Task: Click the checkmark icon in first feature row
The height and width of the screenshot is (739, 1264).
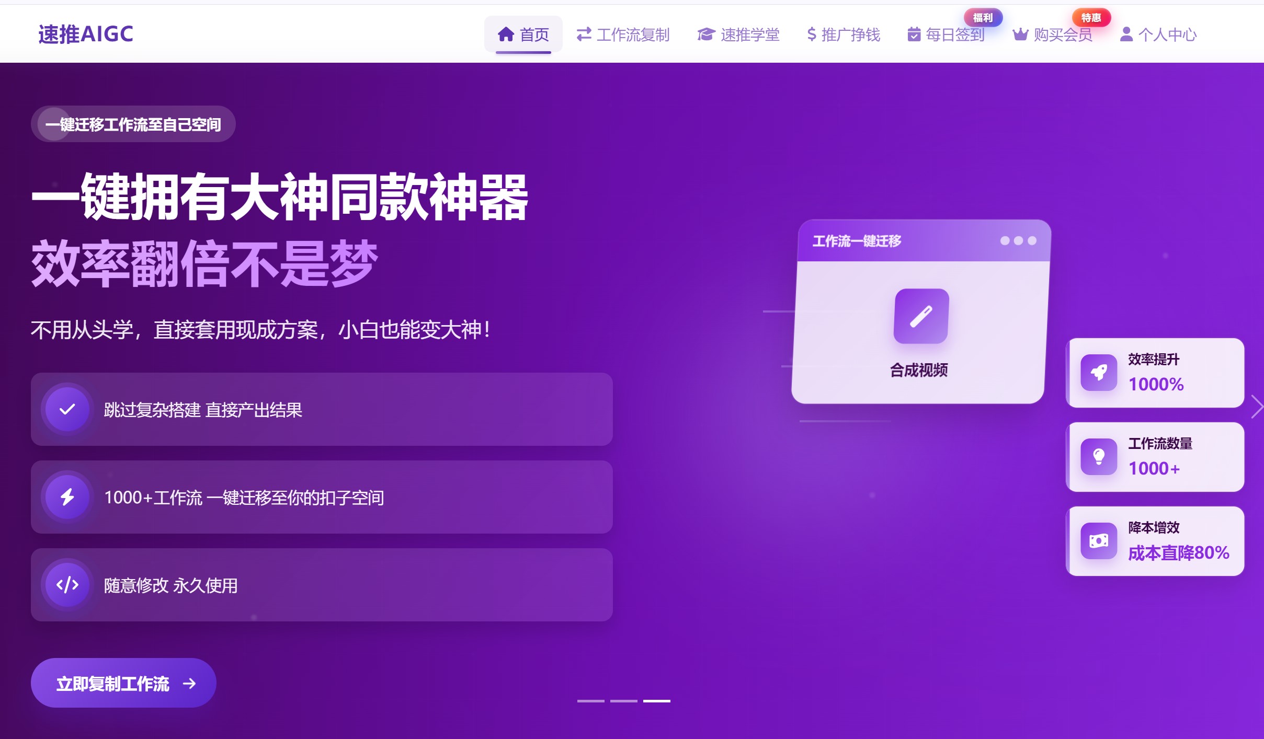Action: [x=67, y=409]
